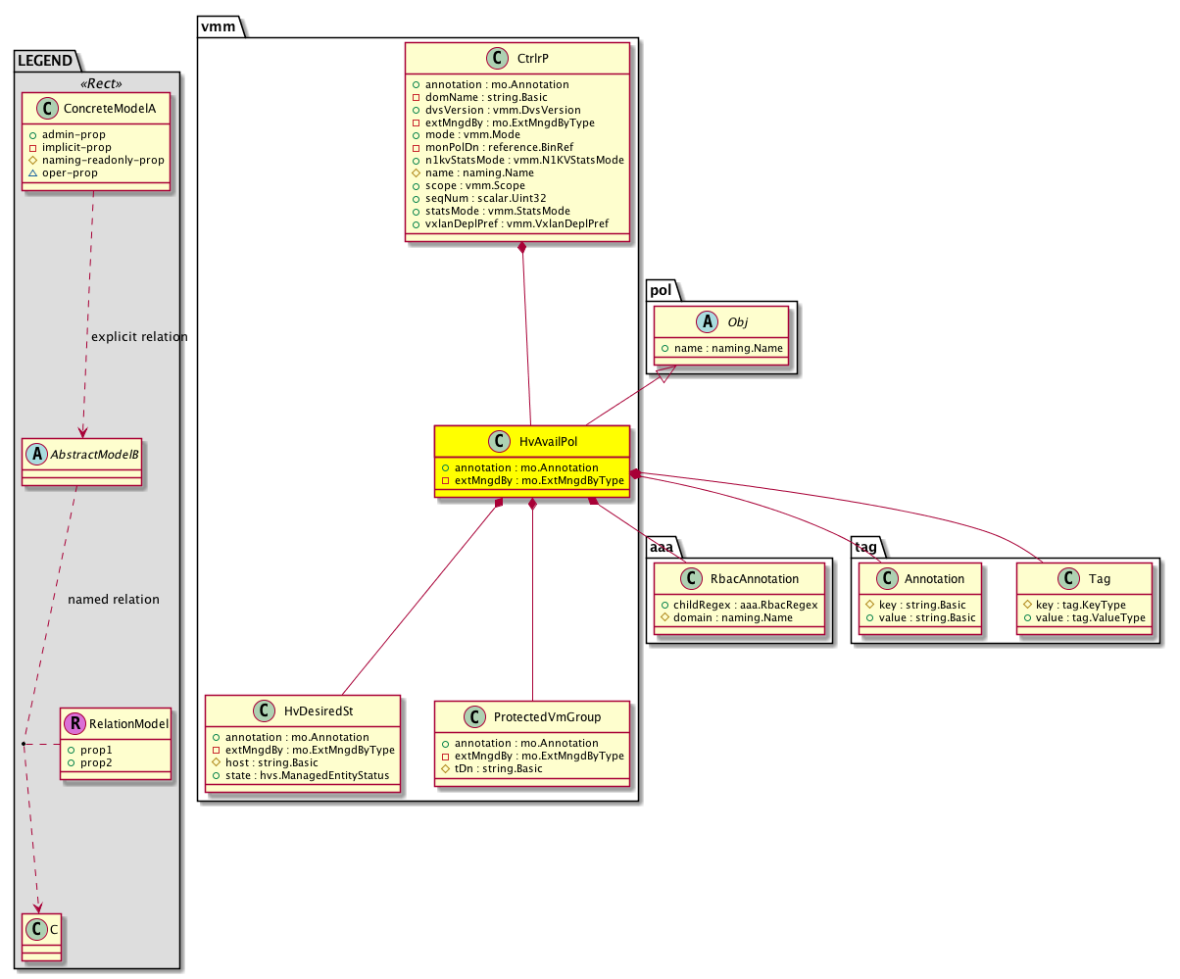Screen dimensions: 1180x979
Task: Click the 'named relation' label text
Action: [x=114, y=599]
